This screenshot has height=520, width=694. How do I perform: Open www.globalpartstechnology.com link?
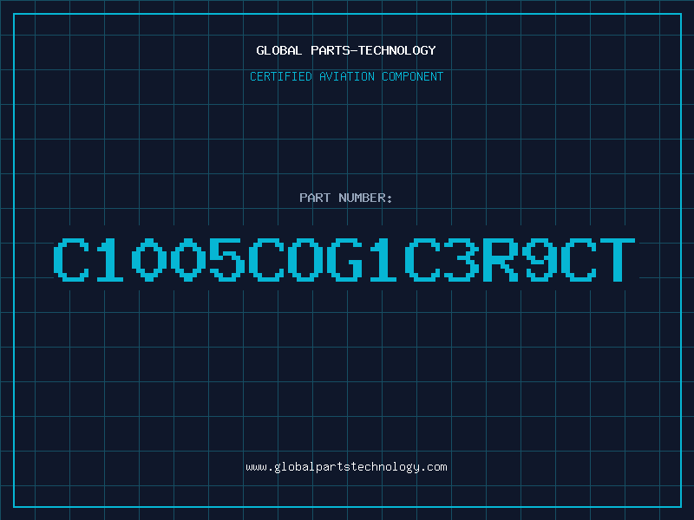[x=346, y=467]
